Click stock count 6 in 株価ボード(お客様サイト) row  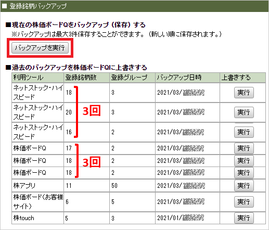click(67, 202)
